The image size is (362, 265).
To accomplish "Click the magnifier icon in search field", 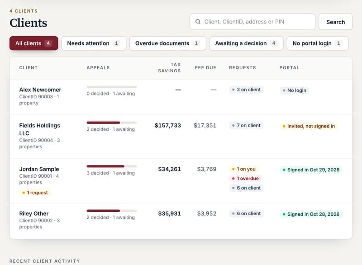I will (x=198, y=22).
